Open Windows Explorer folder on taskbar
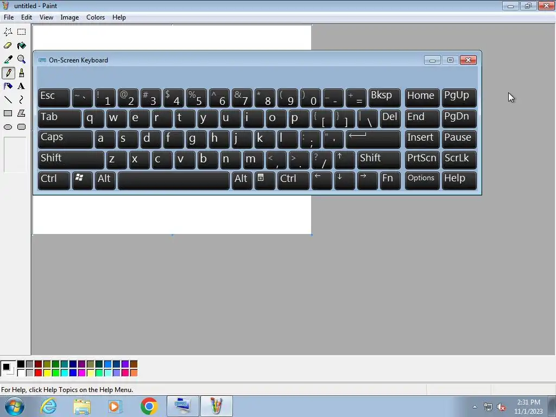 (82, 406)
